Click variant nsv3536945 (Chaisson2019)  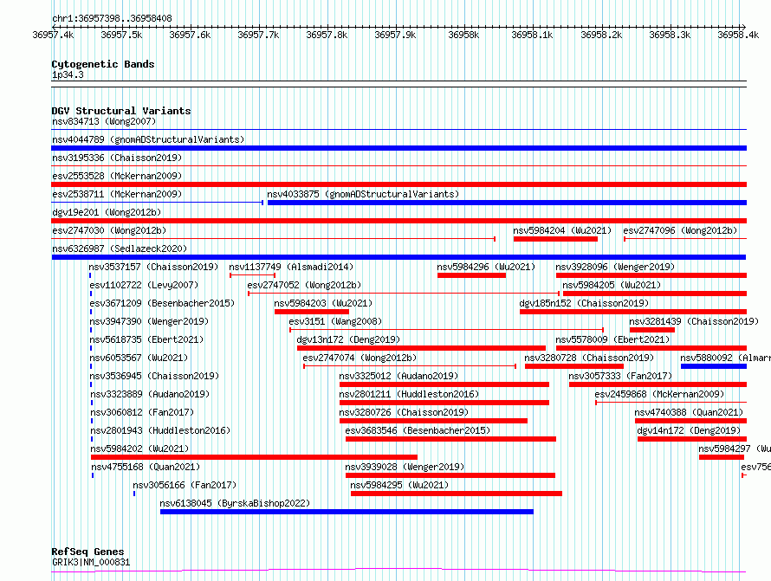click(x=154, y=376)
